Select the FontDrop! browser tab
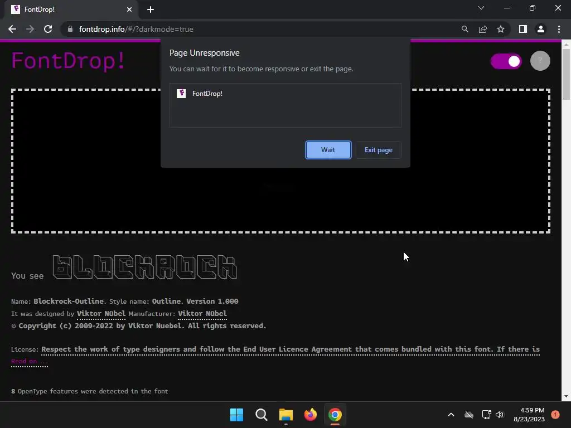The image size is (571, 428). [71, 9]
